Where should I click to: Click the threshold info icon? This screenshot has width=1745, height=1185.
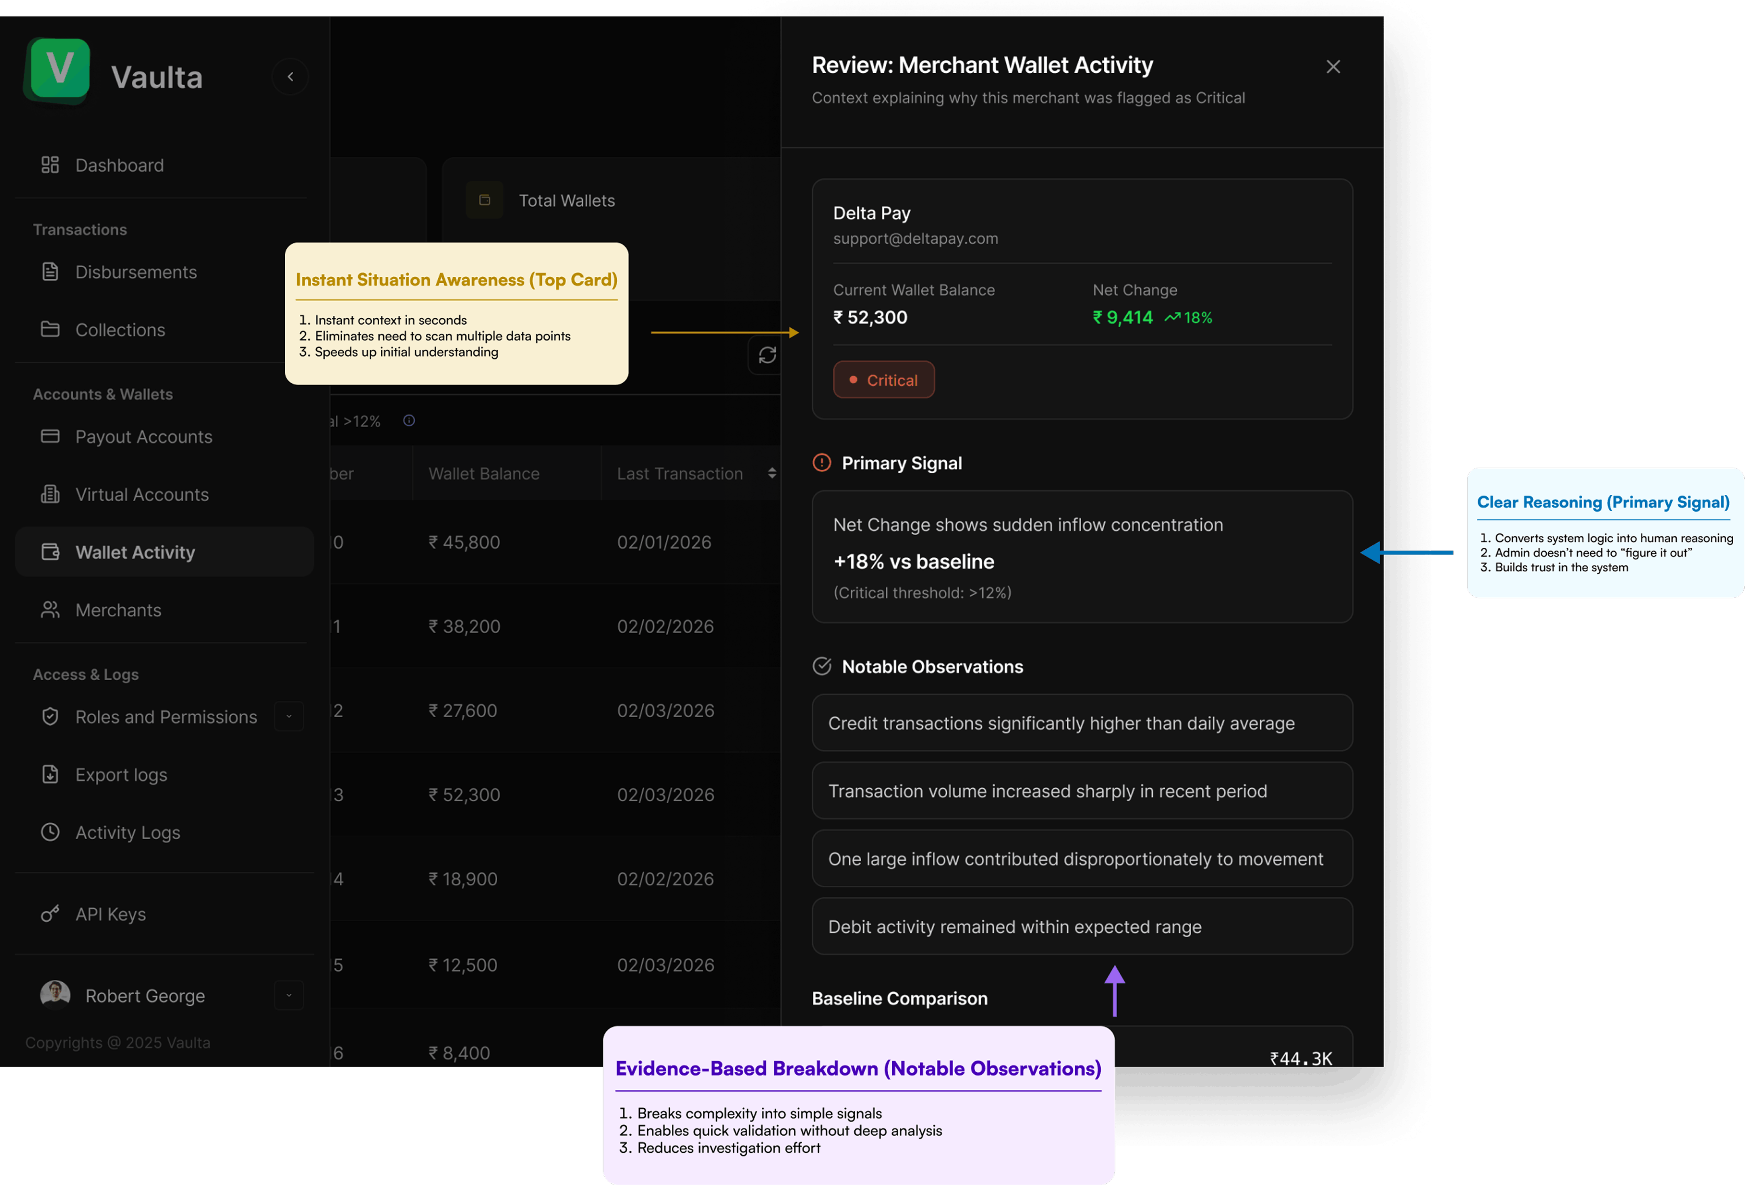point(409,420)
